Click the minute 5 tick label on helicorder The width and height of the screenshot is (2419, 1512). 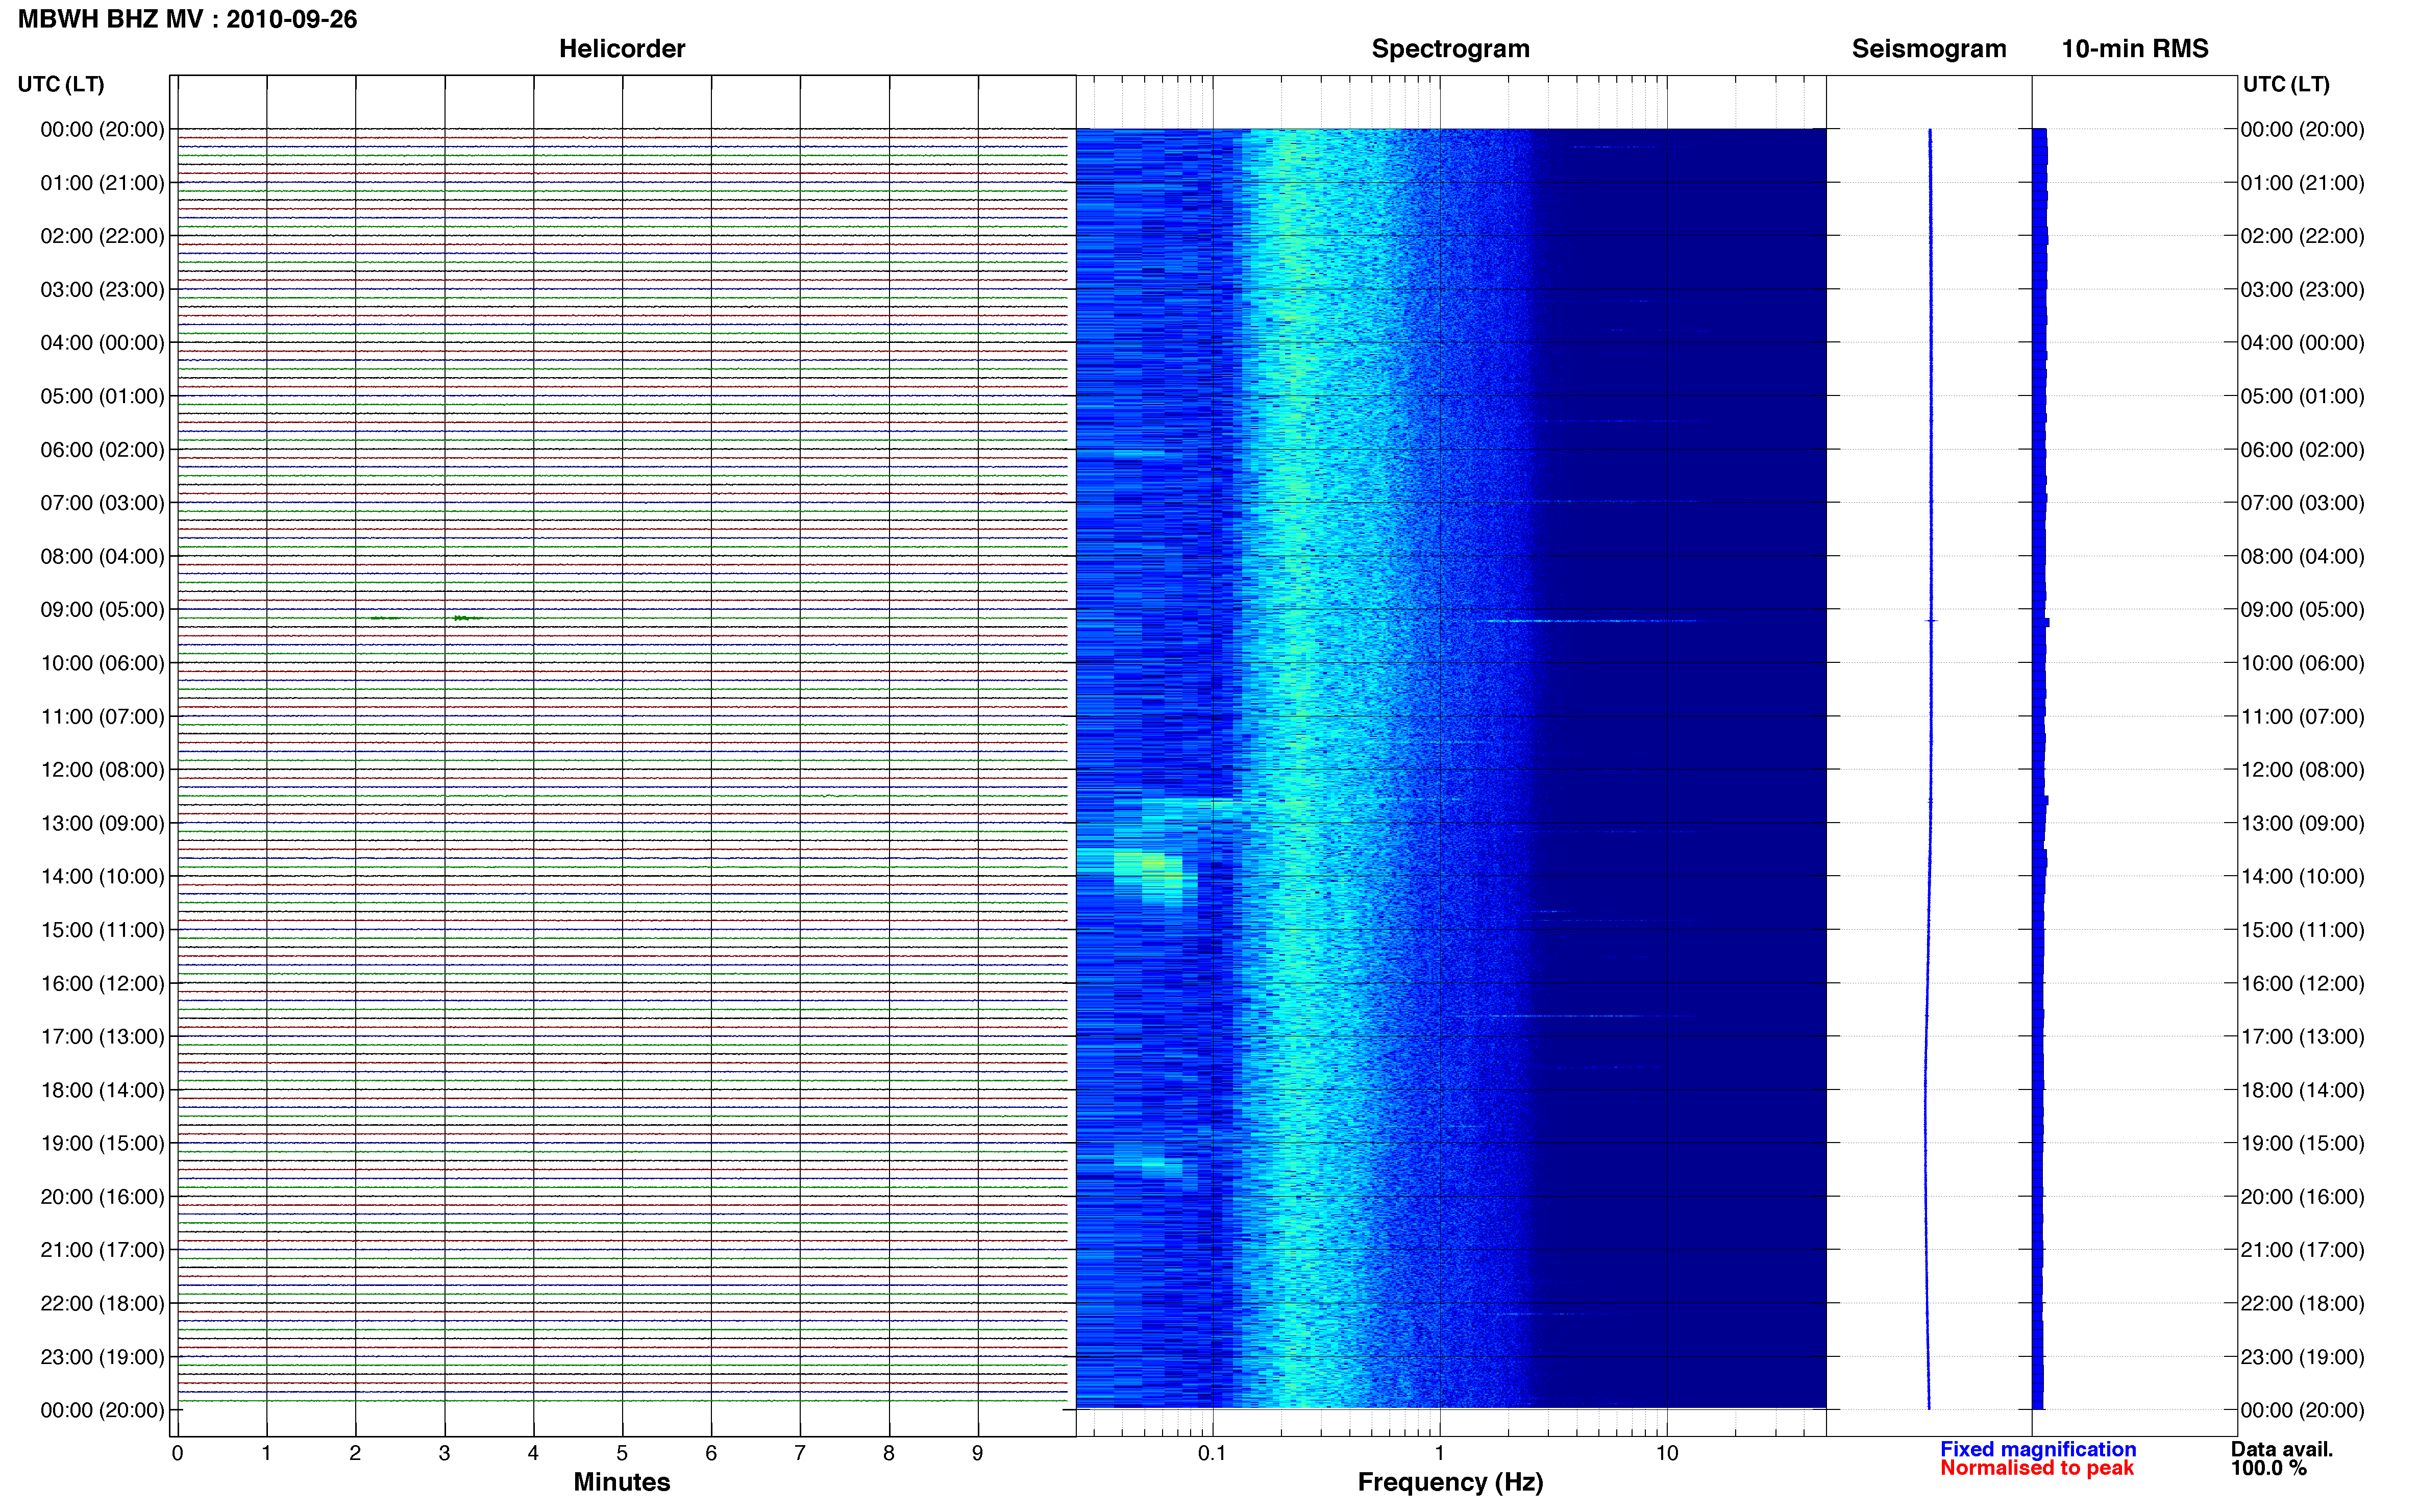point(622,1453)
